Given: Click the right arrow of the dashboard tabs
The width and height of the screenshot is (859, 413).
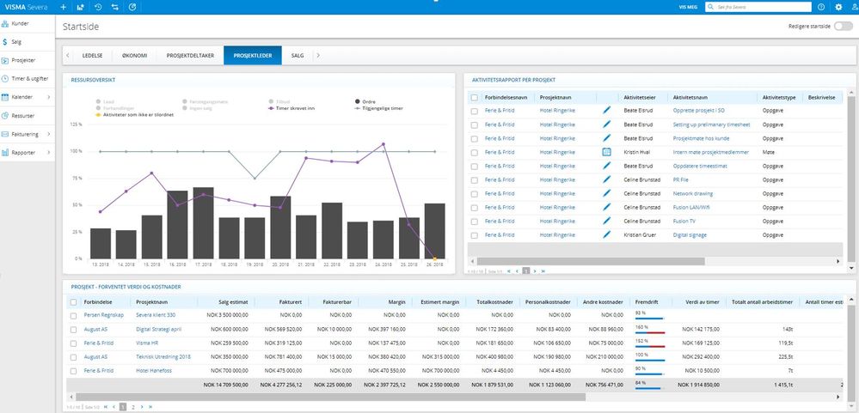Looking at the screenshot, I should pos(318,55).
